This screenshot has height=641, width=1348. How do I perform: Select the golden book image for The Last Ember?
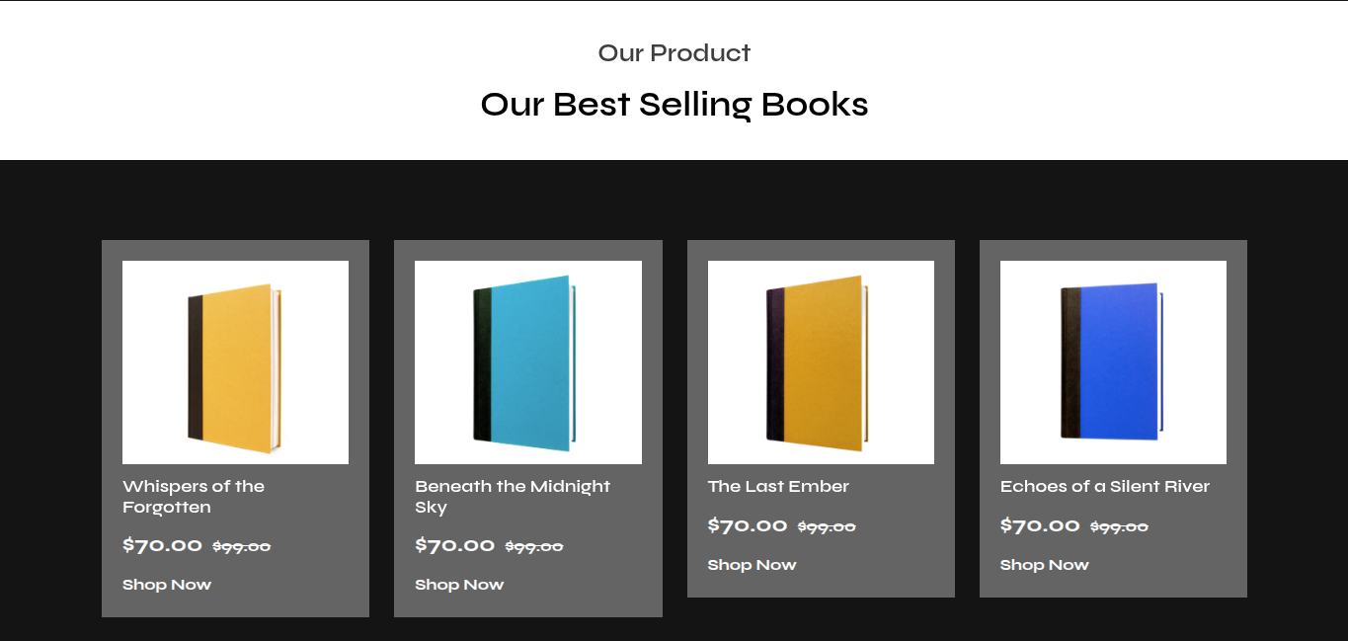pos(820,362)
